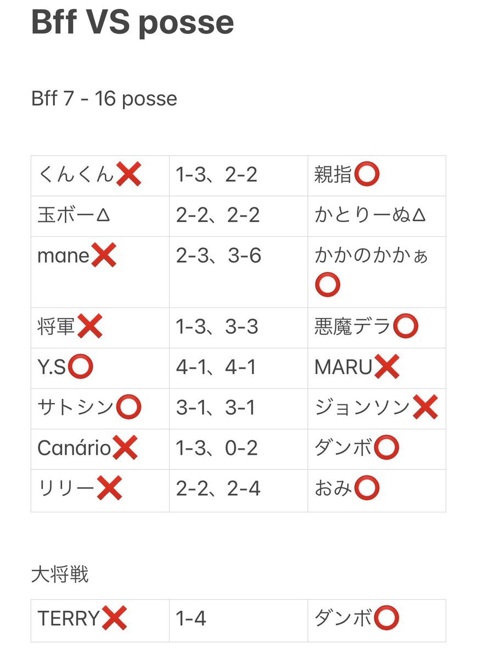Click the かとりーぬ name cell
This screenshot has height=659, width=478.
376,216
